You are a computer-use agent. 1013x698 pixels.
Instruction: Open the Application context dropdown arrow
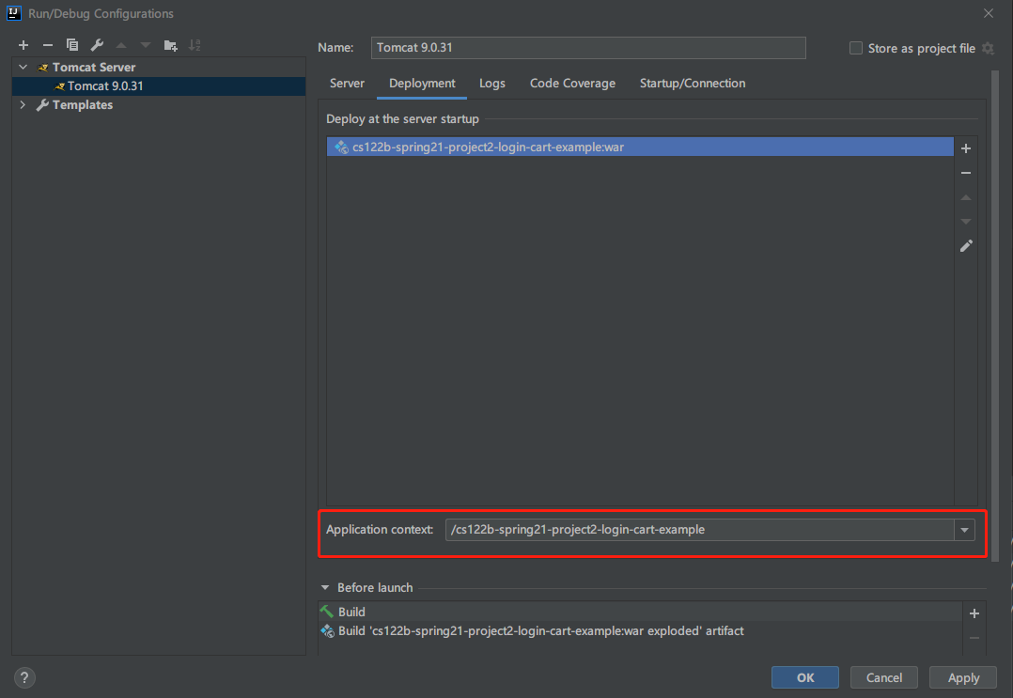tap(964, 530)
